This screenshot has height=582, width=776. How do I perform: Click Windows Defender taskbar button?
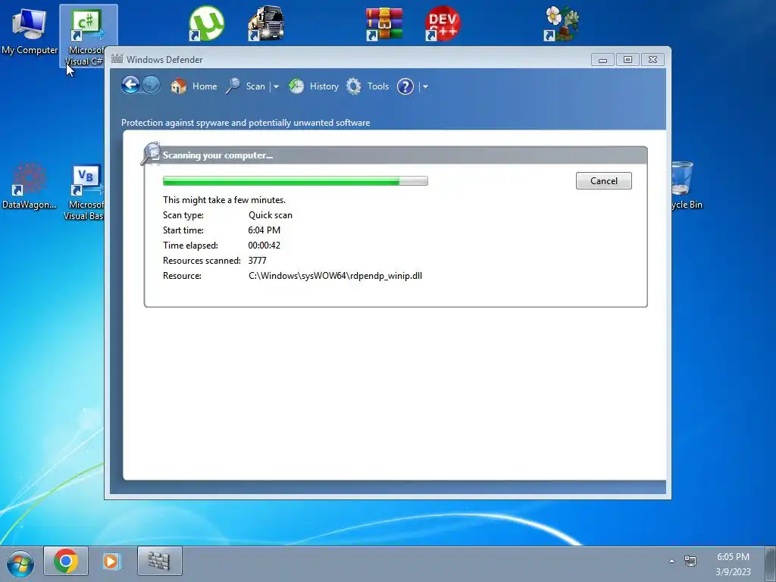(160, 562)
